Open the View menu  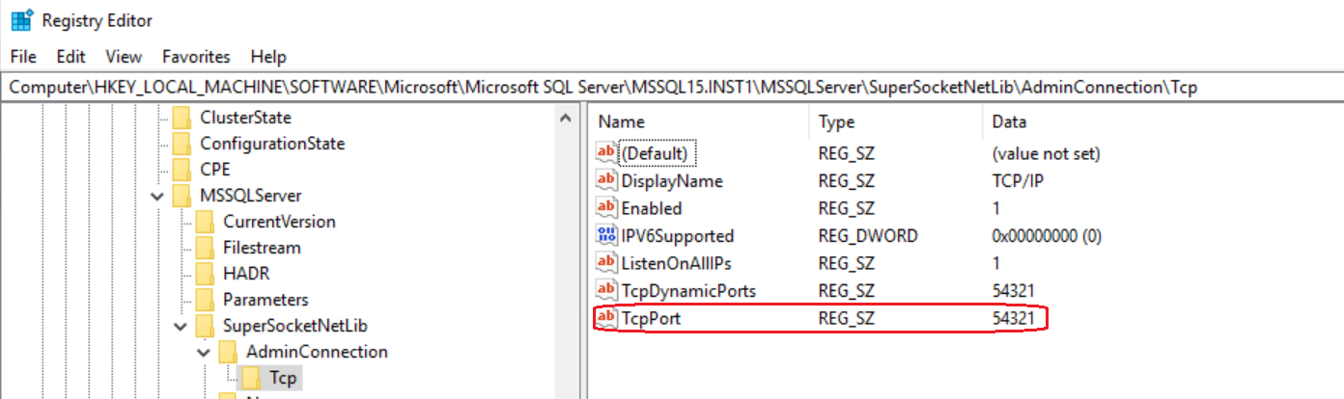click(x=124, y=57)
